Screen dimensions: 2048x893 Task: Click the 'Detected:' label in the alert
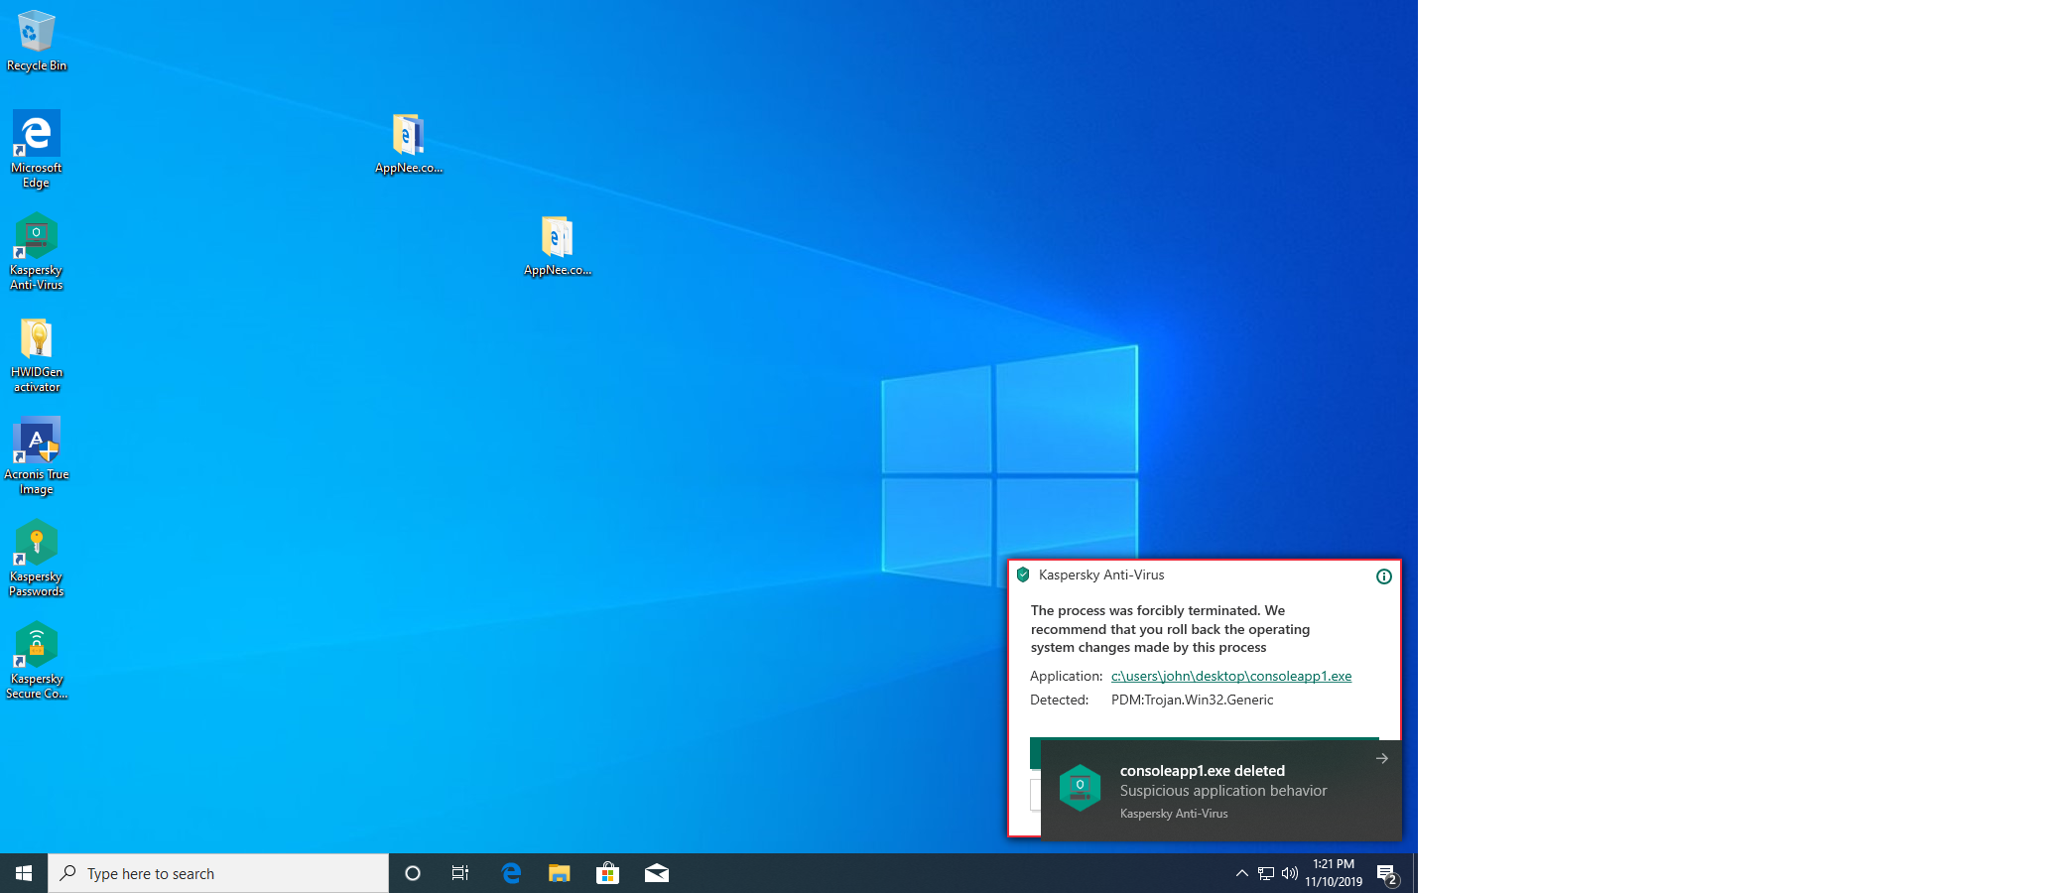pos(1060,700)
